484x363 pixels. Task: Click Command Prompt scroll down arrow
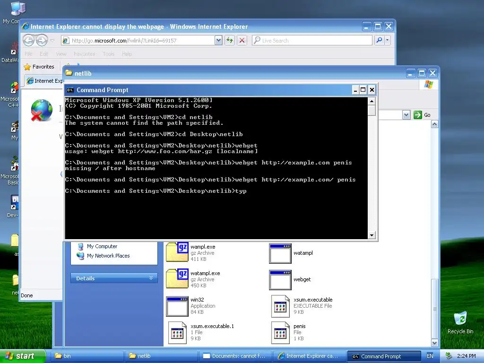(372, 235)
